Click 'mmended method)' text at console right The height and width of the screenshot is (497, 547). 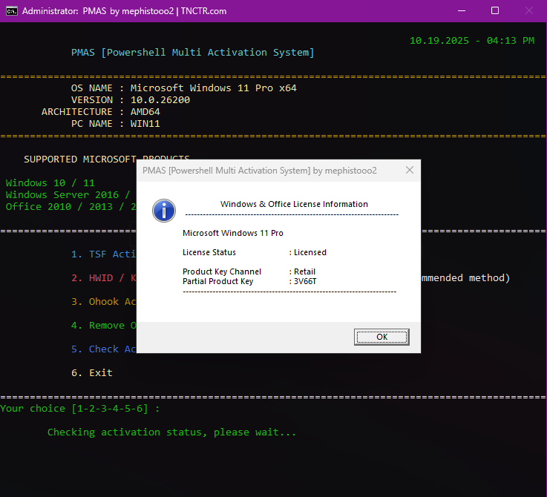(465, 278)
